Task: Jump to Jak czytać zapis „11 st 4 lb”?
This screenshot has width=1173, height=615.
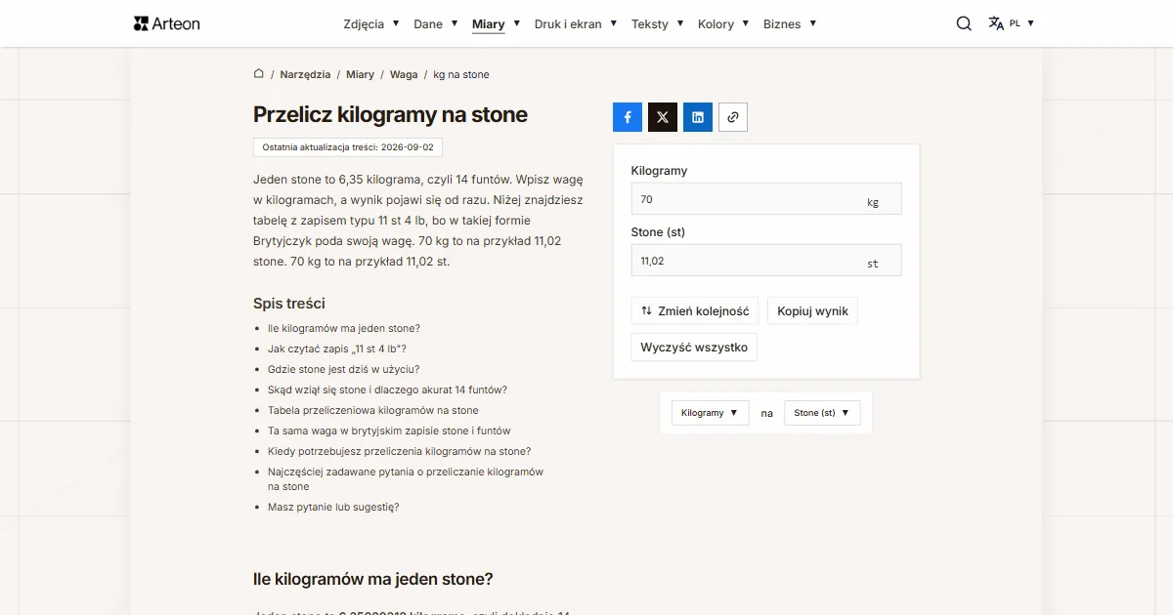Action: coord(337,349)
